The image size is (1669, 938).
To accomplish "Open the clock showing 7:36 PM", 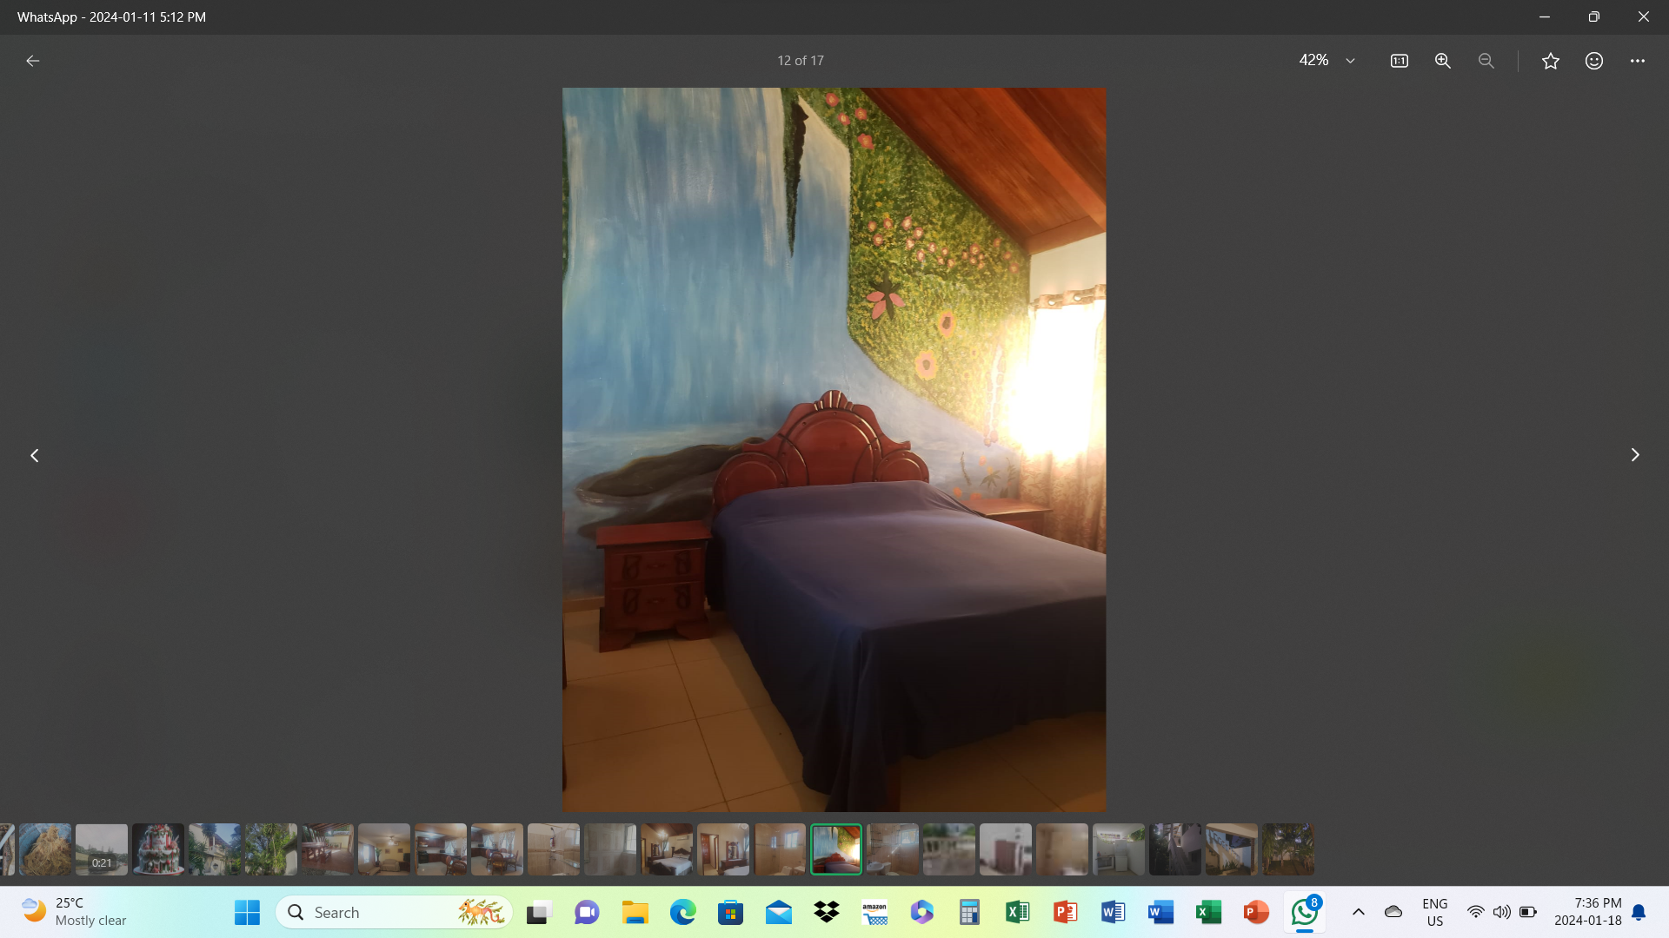I will click(x=1588, y=912).
